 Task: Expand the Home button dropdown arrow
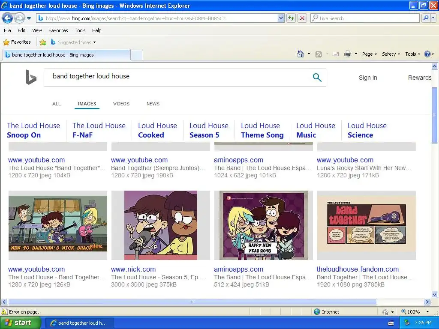(309, 54)
